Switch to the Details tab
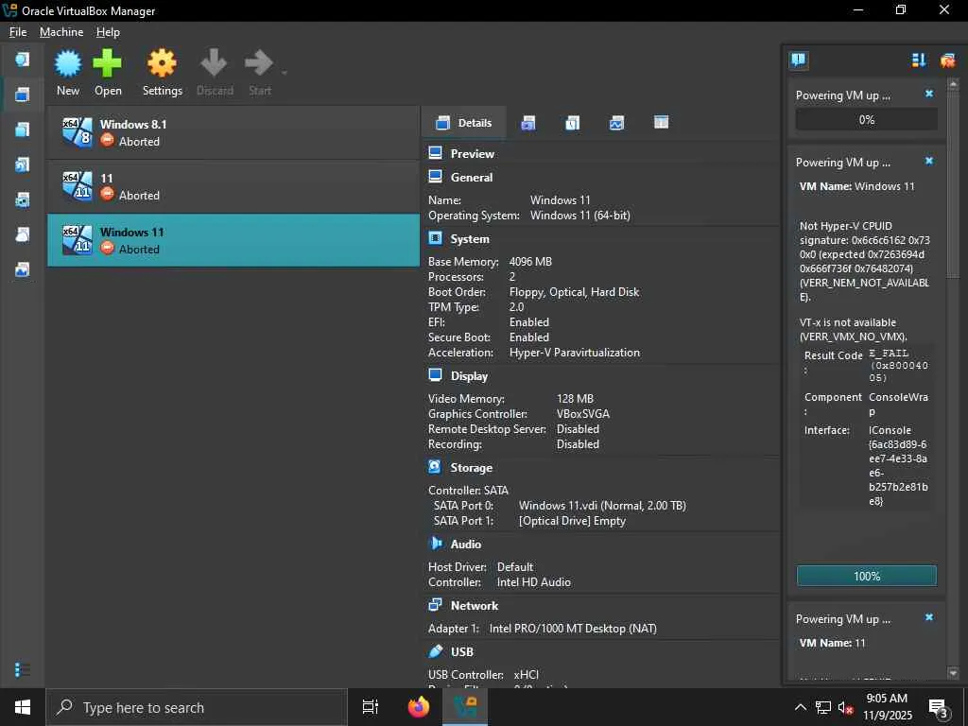The image size is (968, 726). coord(464,122)
